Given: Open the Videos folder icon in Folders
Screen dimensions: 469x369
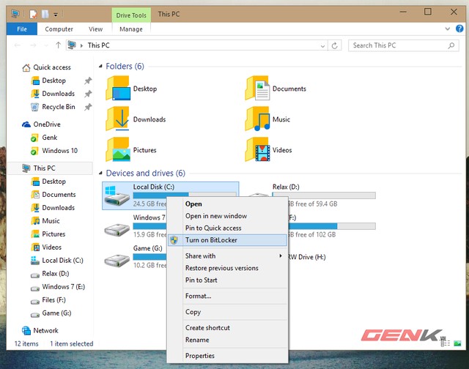Looking at the screenshot, I should 257,149.
